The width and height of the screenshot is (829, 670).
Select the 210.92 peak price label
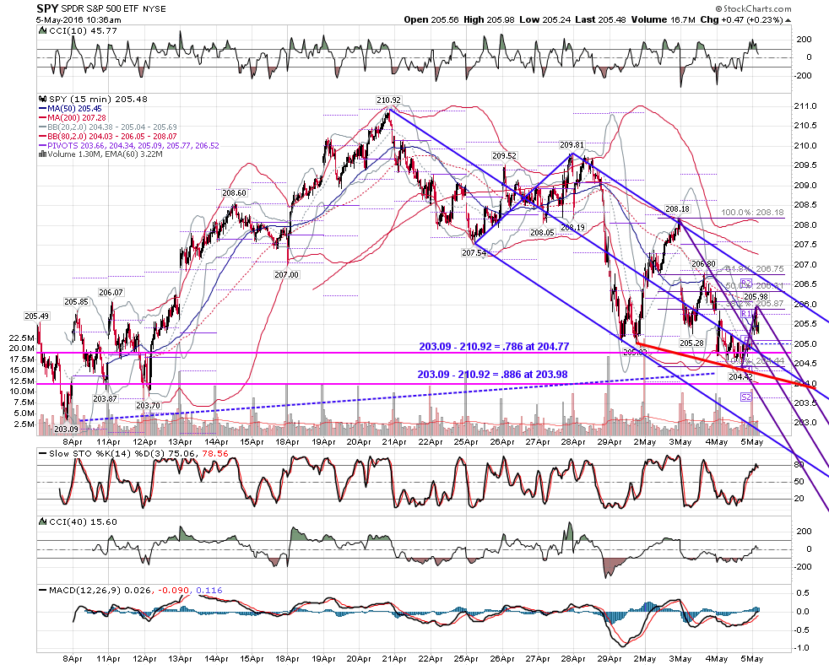388,100
